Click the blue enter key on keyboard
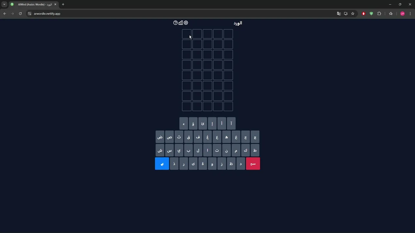 coord(162,164)
